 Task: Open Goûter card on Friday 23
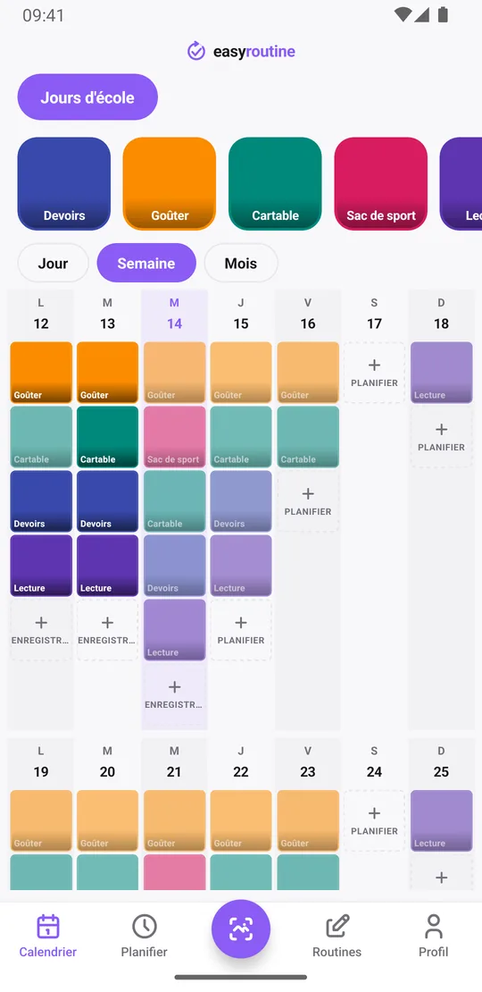pos(308,820)
